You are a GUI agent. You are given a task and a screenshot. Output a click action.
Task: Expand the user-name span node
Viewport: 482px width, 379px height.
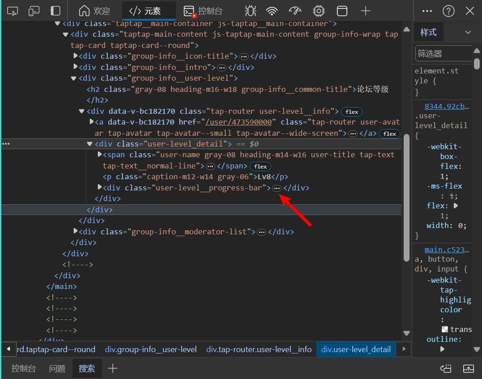(x=99, y=155)
